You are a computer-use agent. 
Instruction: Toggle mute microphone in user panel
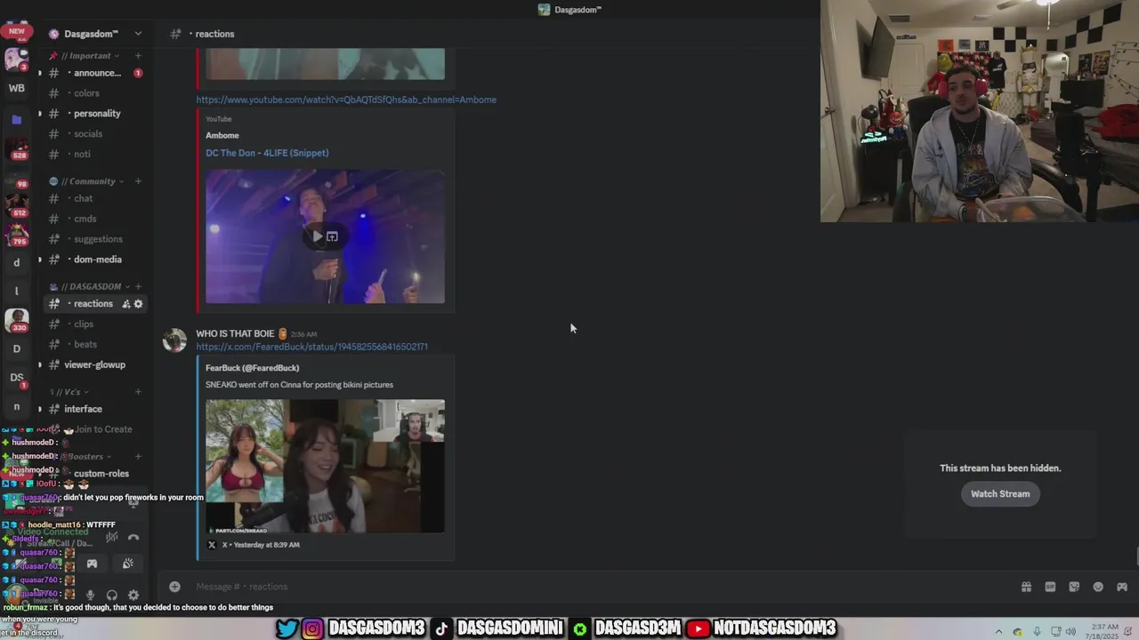(x=90, y=595)
